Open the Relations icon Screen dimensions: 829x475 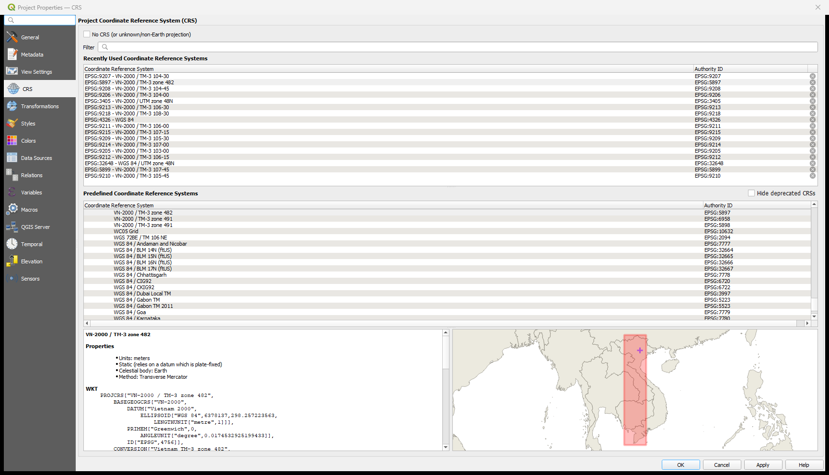click(x=12, y=175)
